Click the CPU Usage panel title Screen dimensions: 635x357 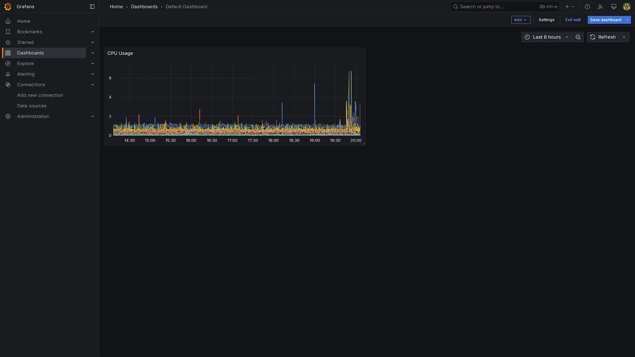pyautogui.click(x=120, y=53)
